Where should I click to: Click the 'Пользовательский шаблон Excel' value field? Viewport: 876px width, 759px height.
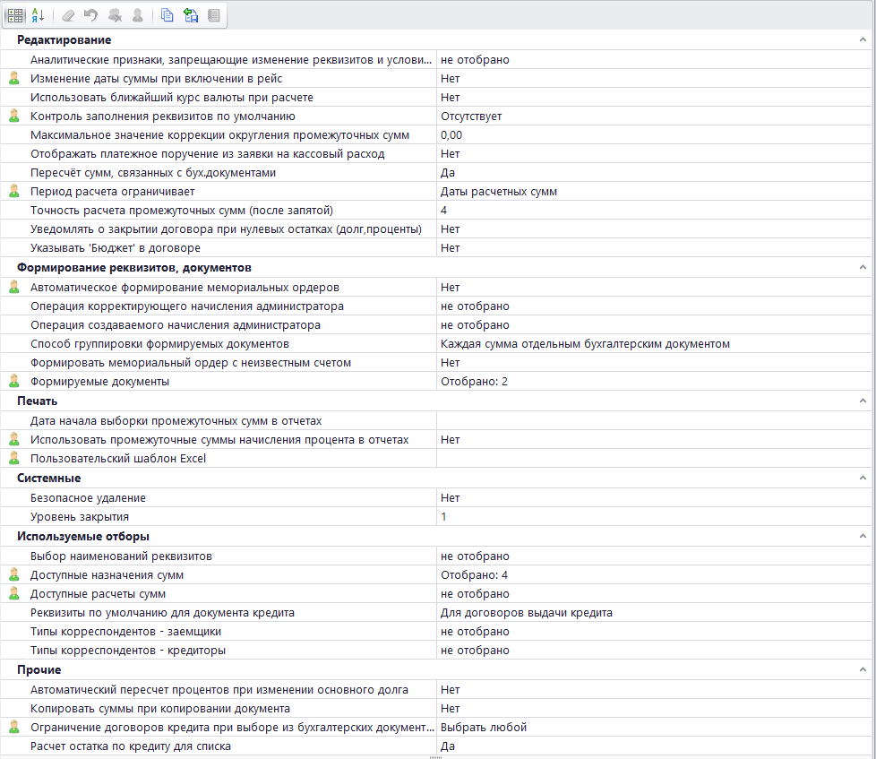tap(652, 459)
